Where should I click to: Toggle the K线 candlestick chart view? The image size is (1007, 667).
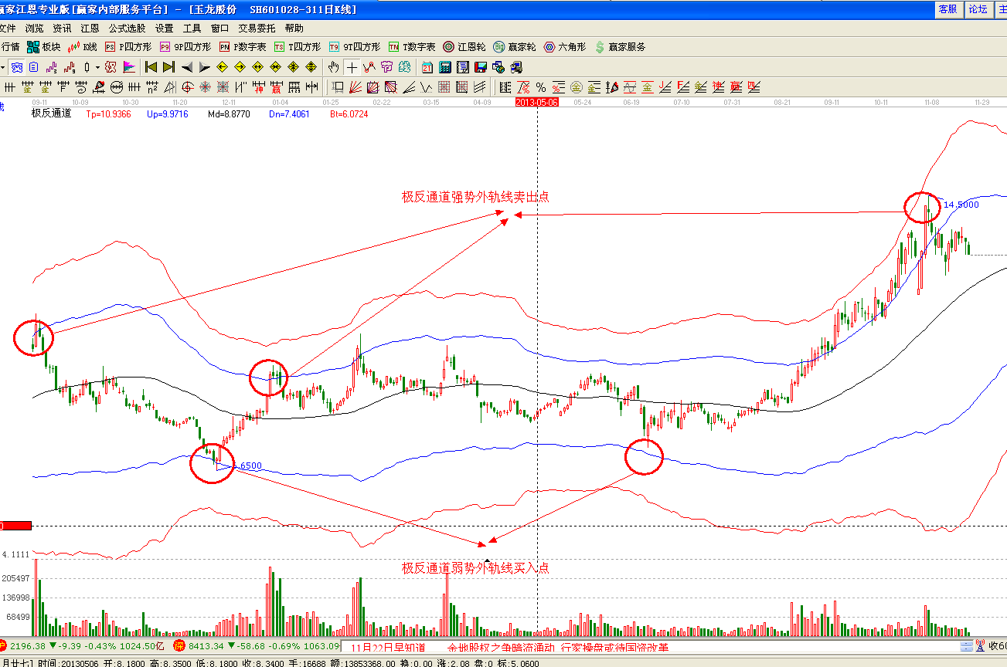point(83,47)
